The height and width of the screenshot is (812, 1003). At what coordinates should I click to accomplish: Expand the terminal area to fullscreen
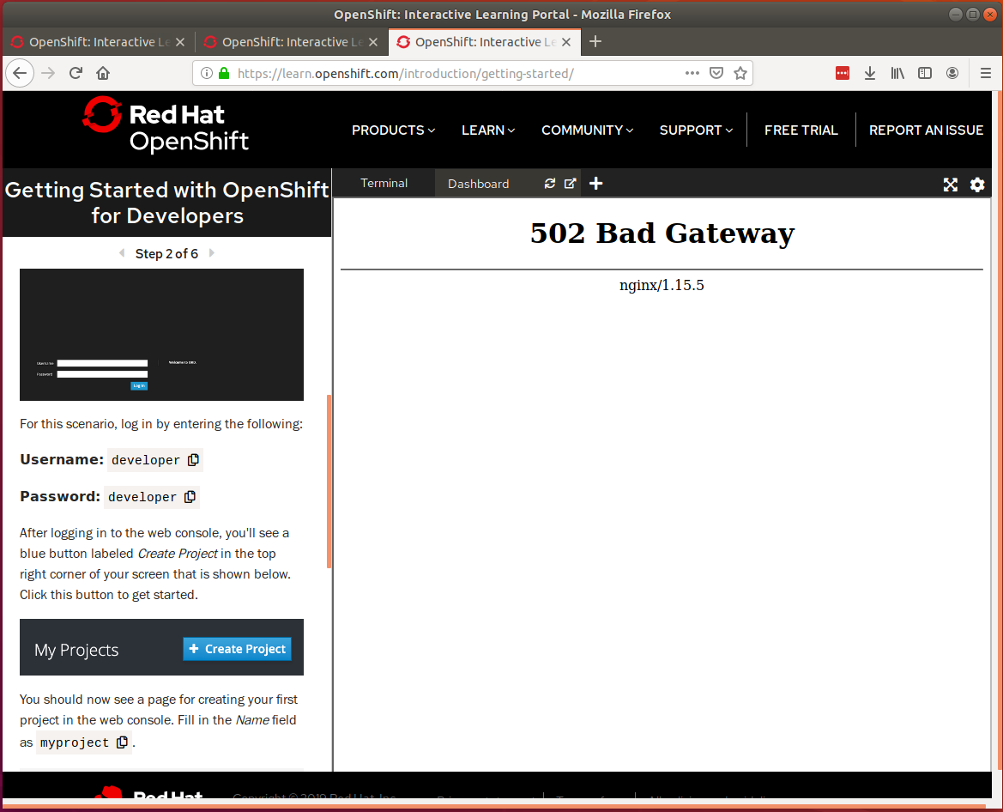pyautogui.click(x=950, y=184)
